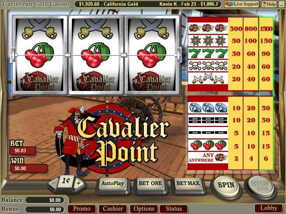Select the BET ONE button
The height and width of the screenshot is (214, 286).
[x=150, y=183]
